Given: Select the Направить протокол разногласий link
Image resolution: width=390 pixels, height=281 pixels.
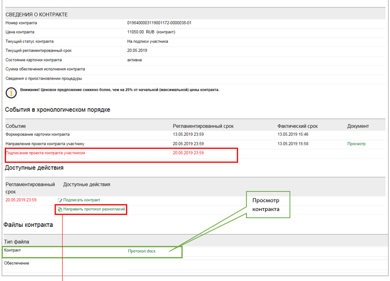Looking at the screenshot, I should pos(94,209).
